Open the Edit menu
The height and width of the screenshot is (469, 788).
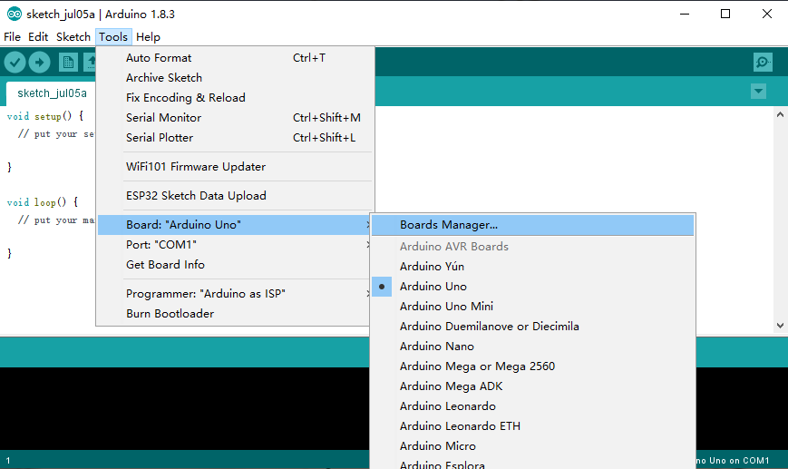pyautogui.click(x=38, y=36)
